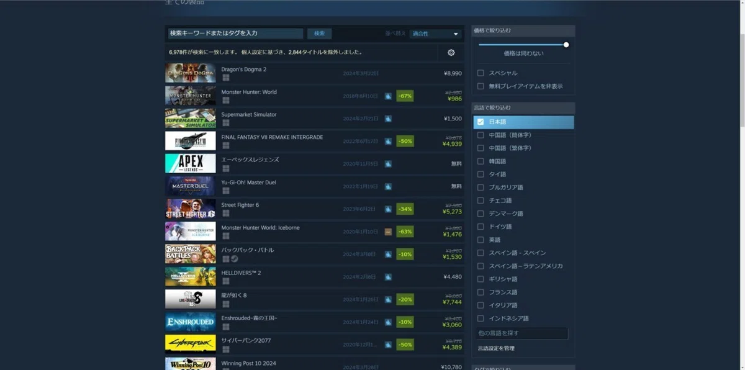Uncheck the 日本語 language filter
The width and height of the screenshot is (745, 370).
pos(481,122)
